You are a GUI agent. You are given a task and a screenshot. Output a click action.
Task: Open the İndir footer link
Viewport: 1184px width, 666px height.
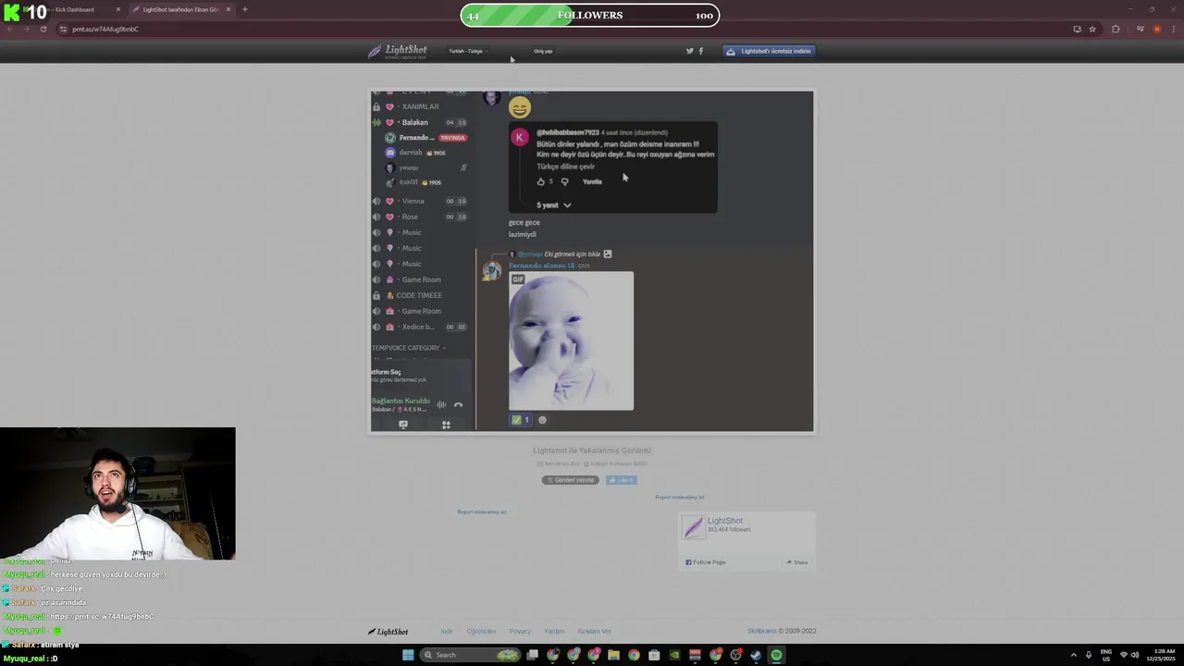click(x=447, y=631)
